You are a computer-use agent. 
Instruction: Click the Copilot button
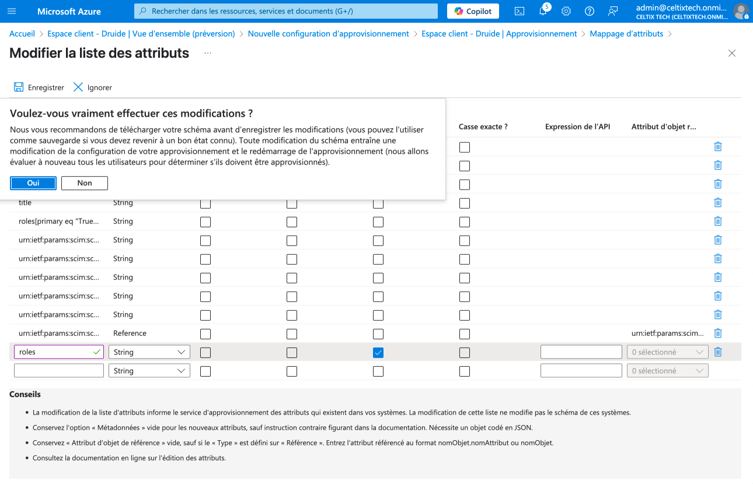click(473, 11)
